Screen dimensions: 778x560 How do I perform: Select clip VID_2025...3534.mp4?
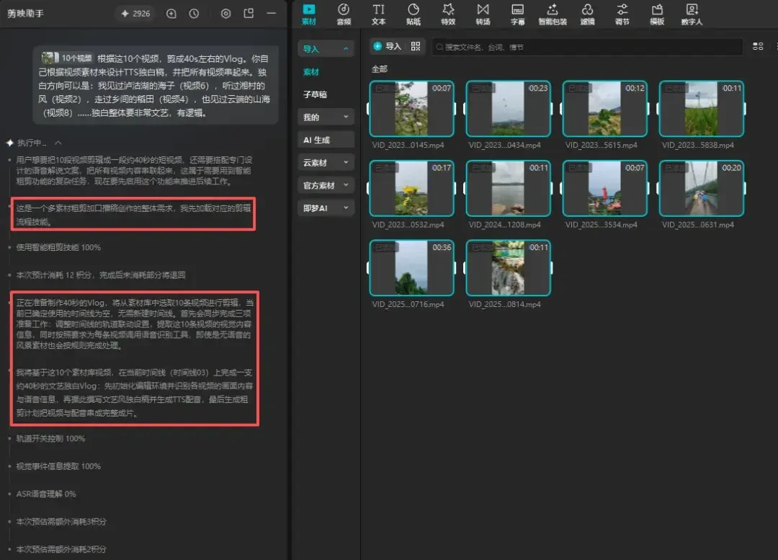coord(605,188)
